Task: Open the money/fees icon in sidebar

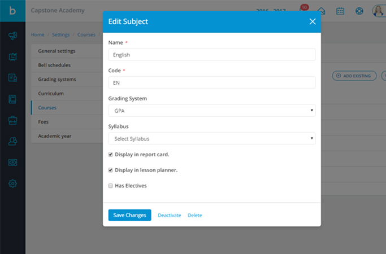Action: click(12, 163)
